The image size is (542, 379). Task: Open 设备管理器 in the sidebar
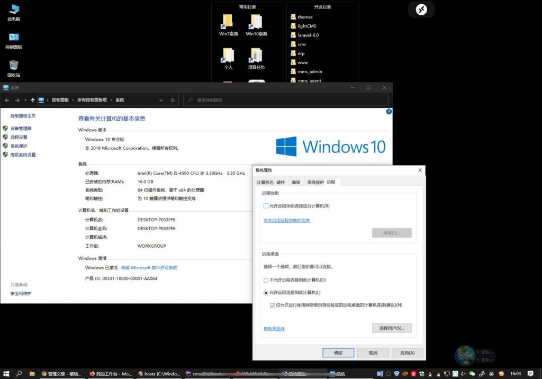[x=21, y=129]
